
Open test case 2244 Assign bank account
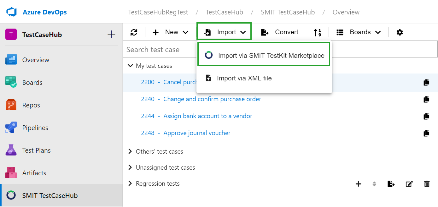coord(207,116)
